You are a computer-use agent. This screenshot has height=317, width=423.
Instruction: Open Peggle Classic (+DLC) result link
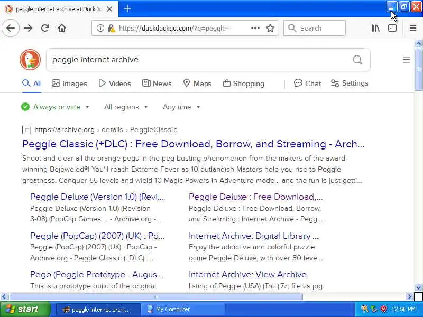193,144
